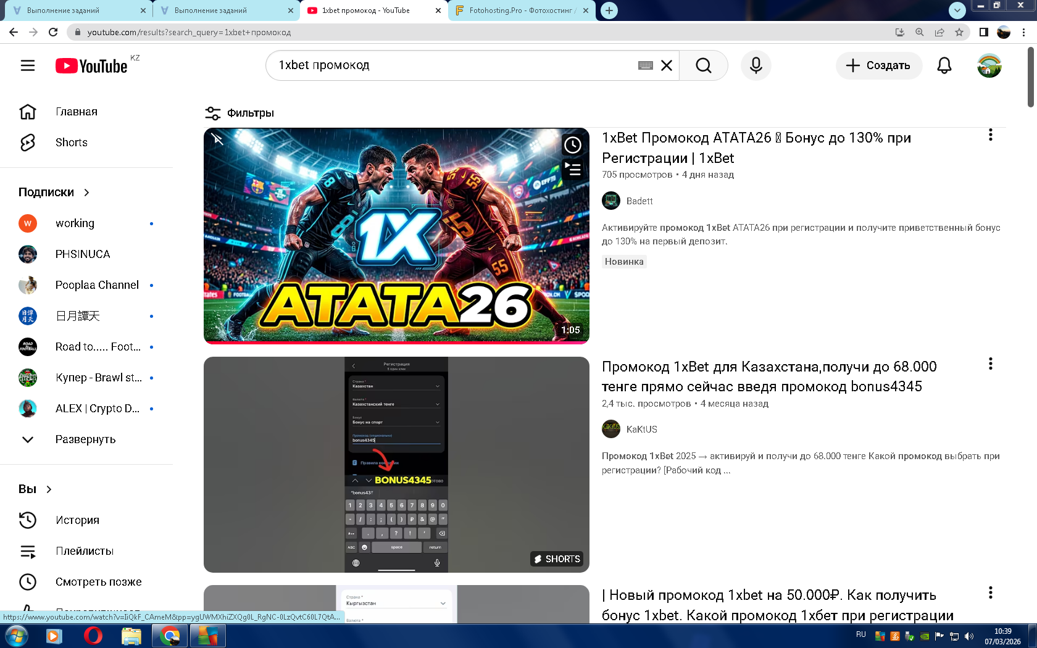Go back in browser history
The height and width of the screenshot is (648, 1037).
click(x=14, y=32)
